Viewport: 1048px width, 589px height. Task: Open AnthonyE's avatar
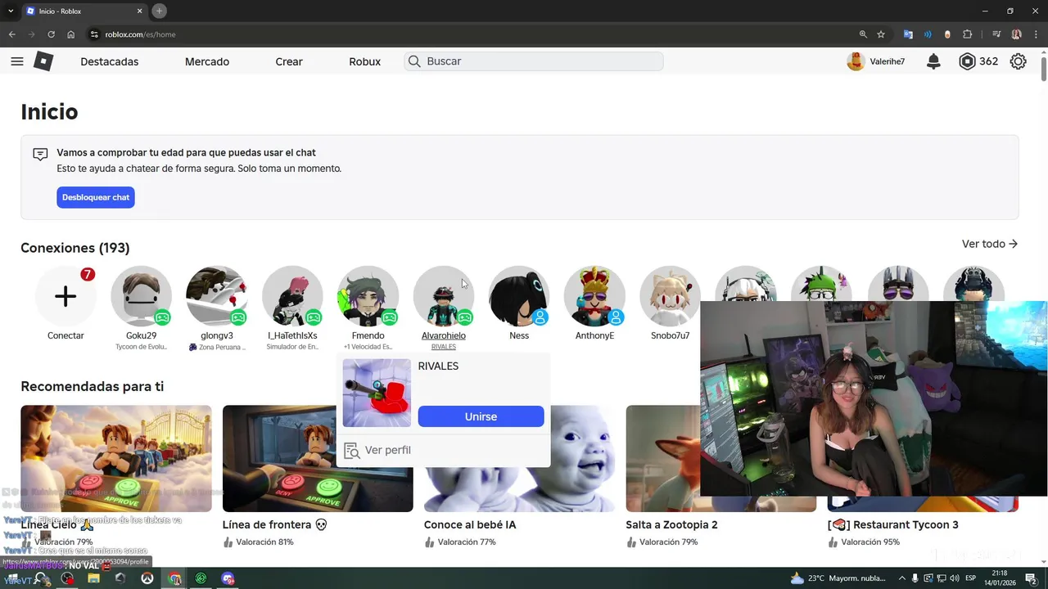pos(594,296)
